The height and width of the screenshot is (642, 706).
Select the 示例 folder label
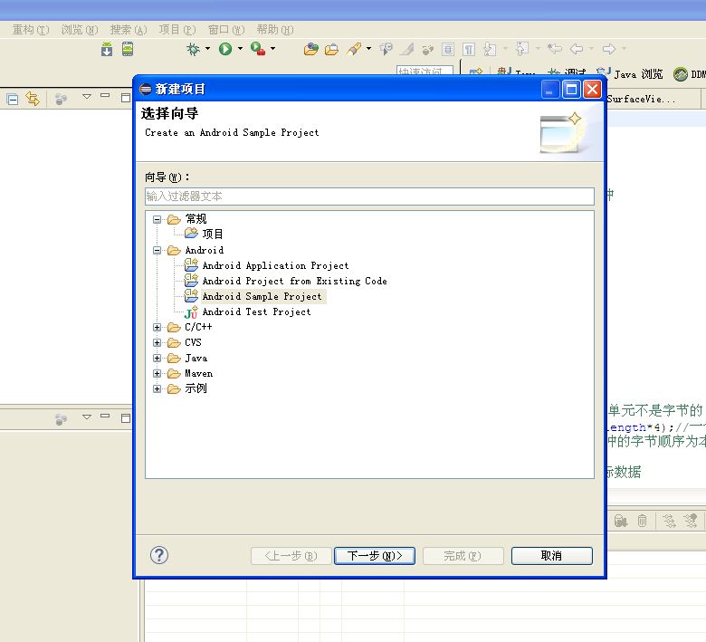click(196, 388)
